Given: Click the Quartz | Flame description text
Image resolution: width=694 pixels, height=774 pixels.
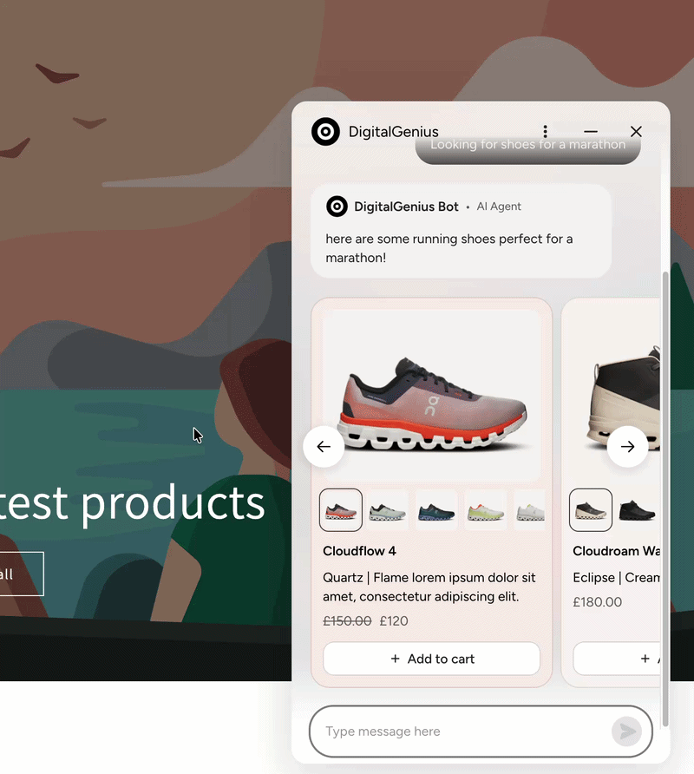Looking at the screenshot, I should (x=429, y=587).
